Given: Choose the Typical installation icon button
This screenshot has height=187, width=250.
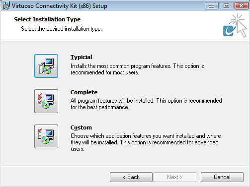Looking at the screenshot, I should tap(46, 66).
